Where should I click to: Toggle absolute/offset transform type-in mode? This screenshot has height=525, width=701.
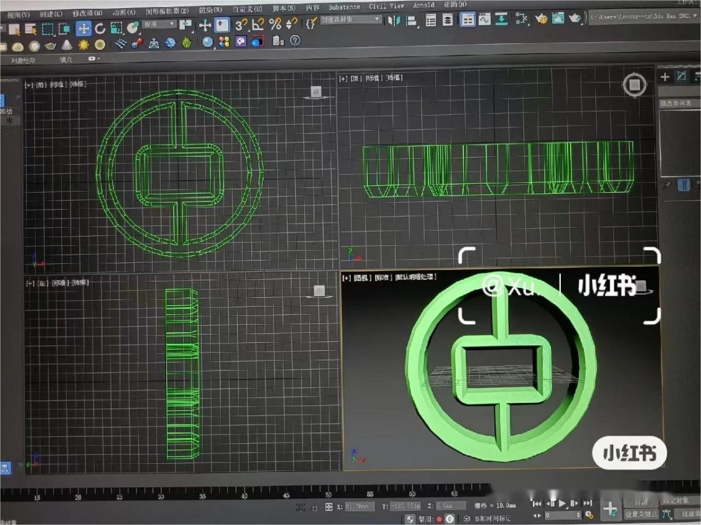328,507
